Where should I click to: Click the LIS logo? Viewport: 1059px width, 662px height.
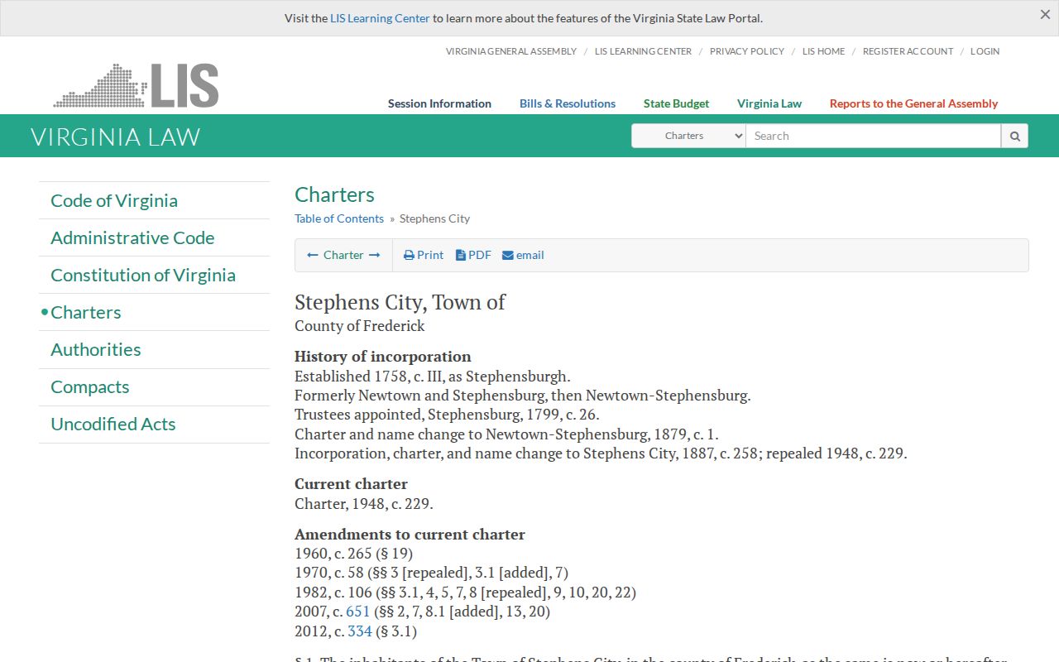[x=137, y=85]
